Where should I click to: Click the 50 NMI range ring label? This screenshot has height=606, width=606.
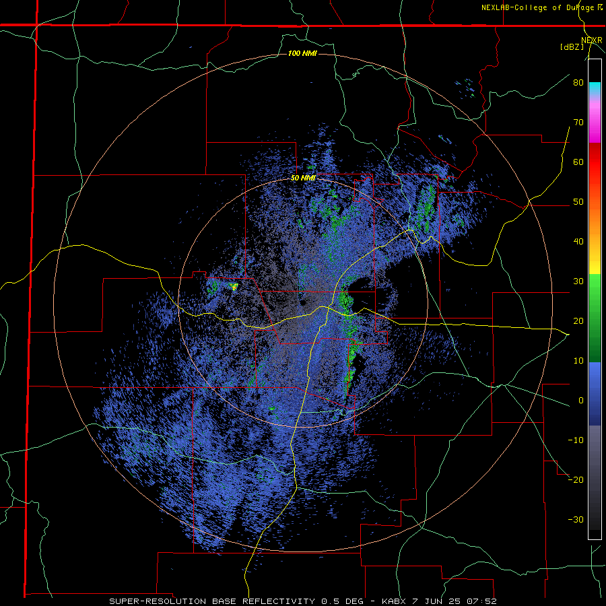pos(304,178)
